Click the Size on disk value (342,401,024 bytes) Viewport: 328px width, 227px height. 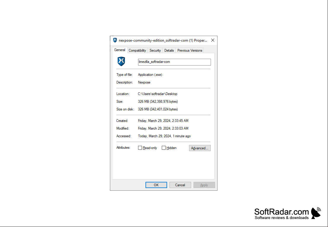[x=158, y=109]
